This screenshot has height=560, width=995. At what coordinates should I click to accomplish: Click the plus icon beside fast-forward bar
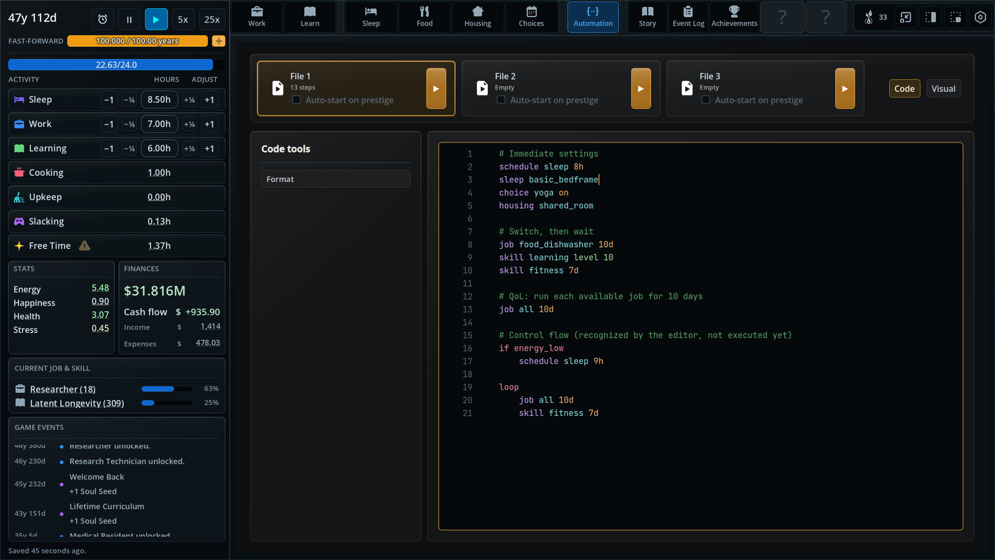[219, 41]
